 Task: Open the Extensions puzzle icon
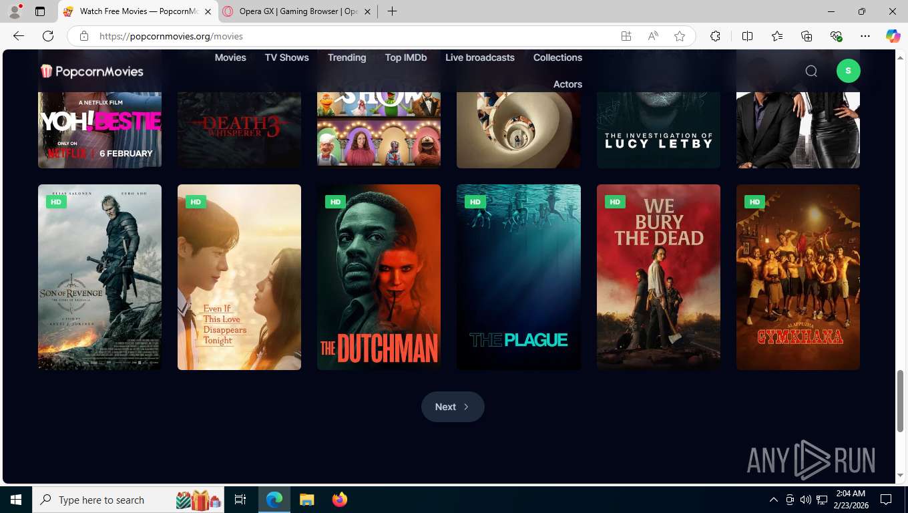tap(715, 36)
